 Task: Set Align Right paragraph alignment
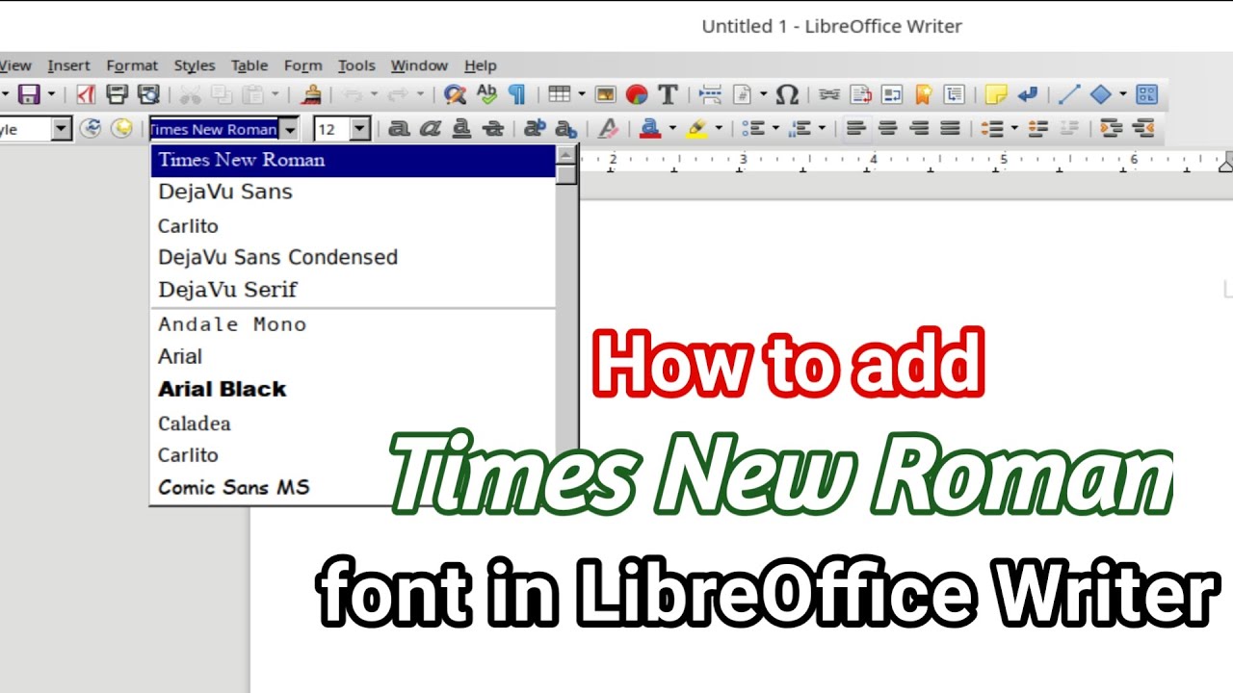[919, 128]
